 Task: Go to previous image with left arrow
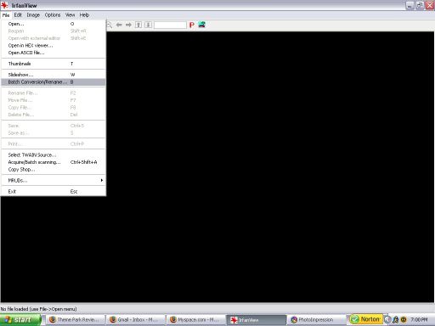[x=119, y=25]
